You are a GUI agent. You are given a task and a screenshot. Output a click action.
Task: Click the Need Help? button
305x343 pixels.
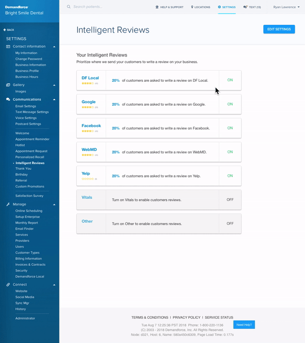point(244,325)
